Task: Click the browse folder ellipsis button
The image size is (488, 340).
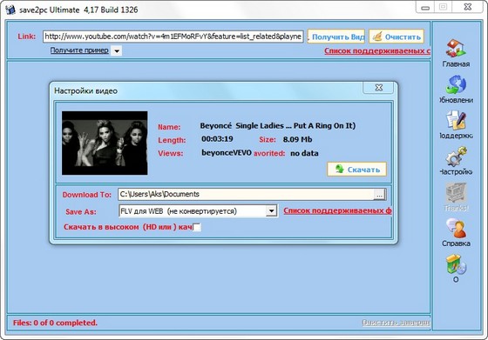Action: click(379, 195)
